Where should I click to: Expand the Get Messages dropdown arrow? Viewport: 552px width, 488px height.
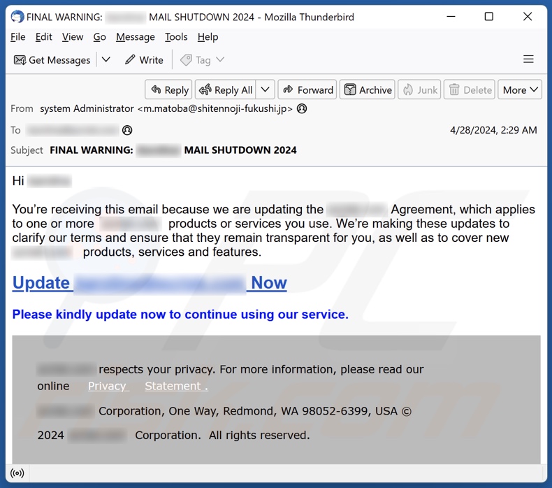pos(106,60)
